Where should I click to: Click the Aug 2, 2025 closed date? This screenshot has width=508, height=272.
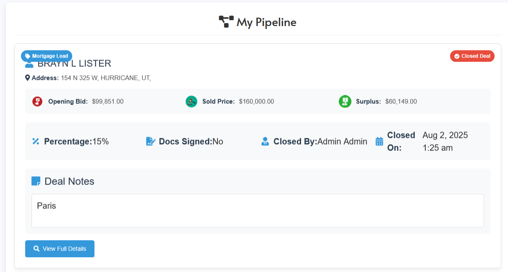(445, 135)
